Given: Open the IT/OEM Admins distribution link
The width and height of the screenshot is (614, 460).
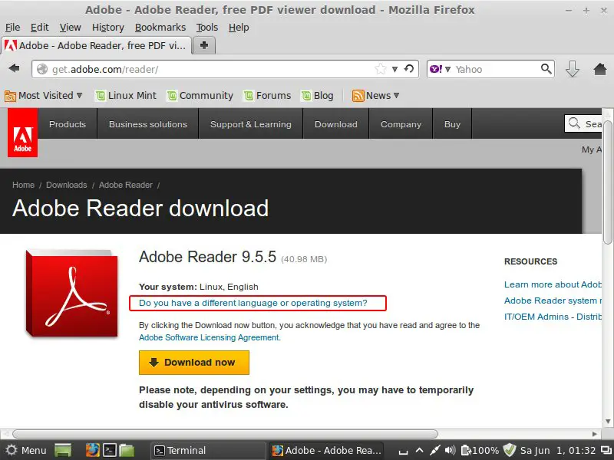Looking at the screenshot, I should [553, 317].
